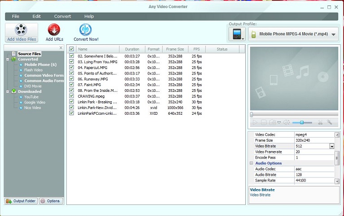The width and height of the screenshot is (344, 216).
Task: Click the scissors clip icon
Action: coord(320,122)
